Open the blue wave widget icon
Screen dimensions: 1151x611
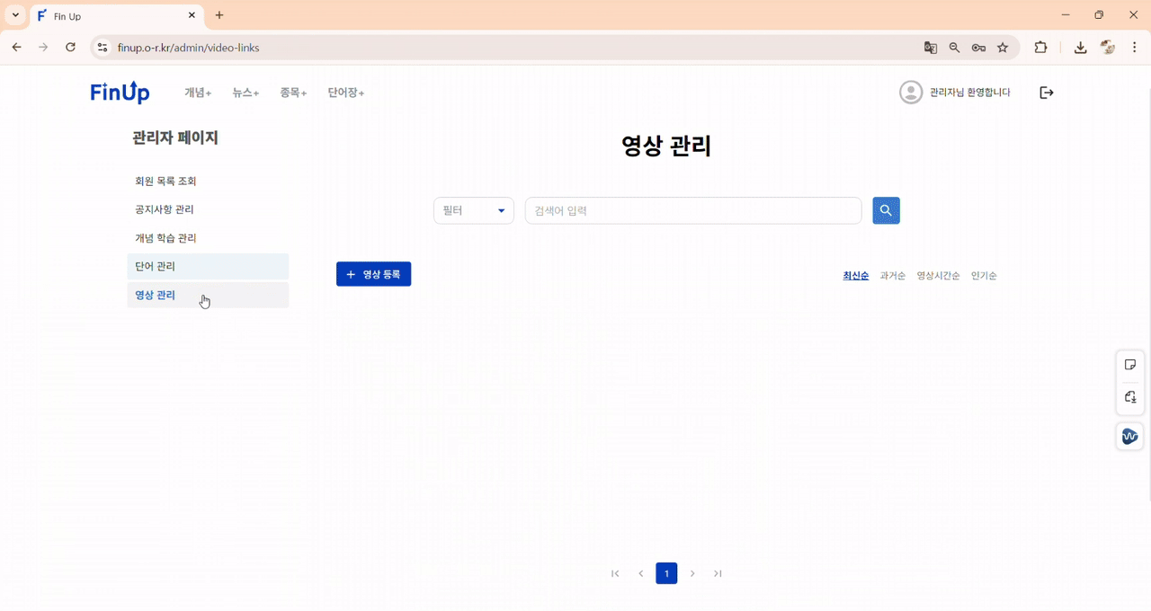coord(1129,436)
